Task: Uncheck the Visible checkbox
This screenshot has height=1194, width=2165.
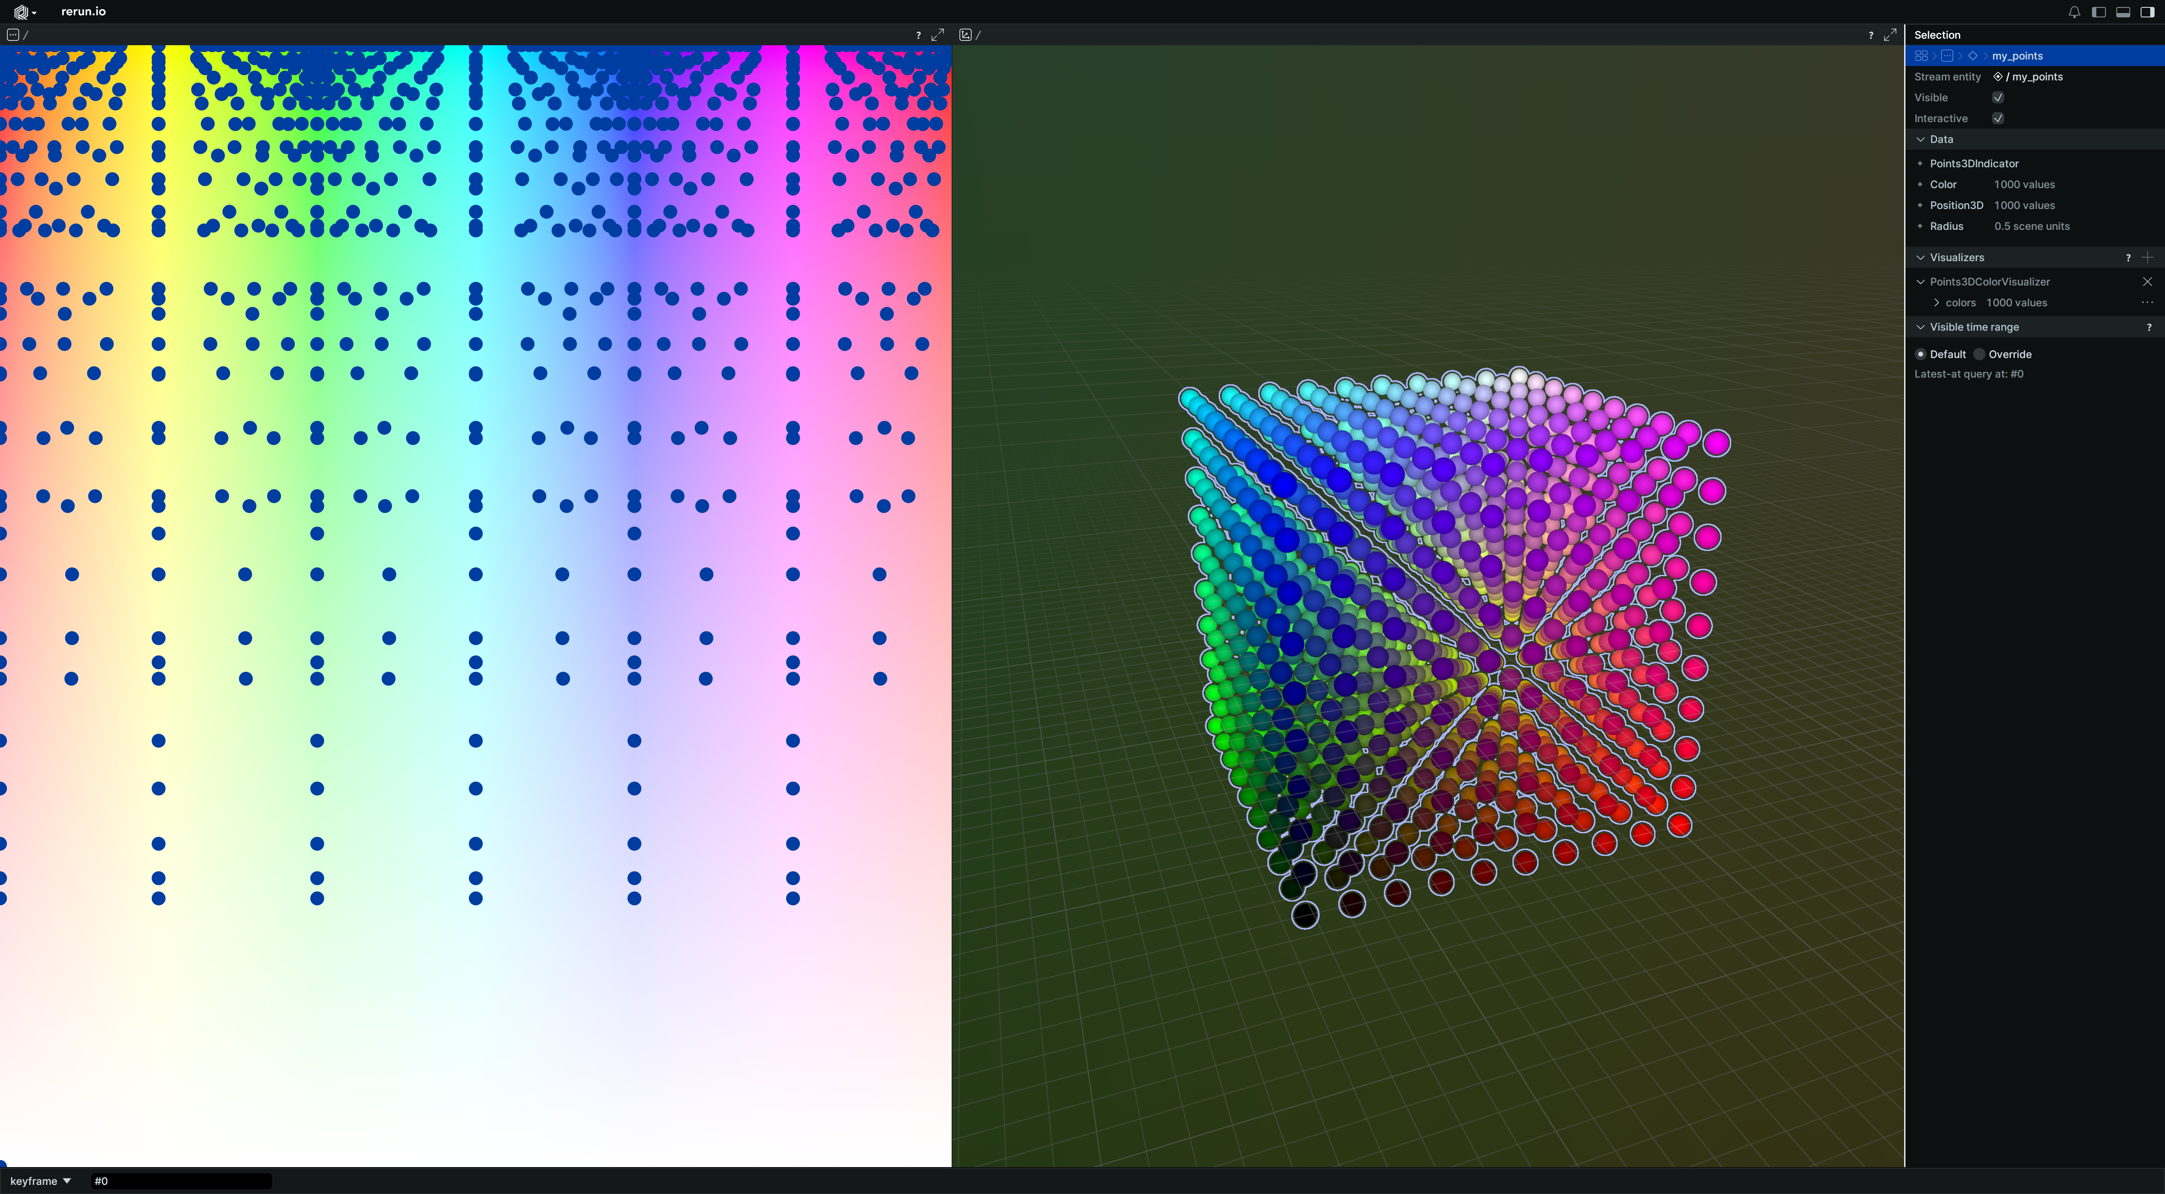Action: 1998,97
